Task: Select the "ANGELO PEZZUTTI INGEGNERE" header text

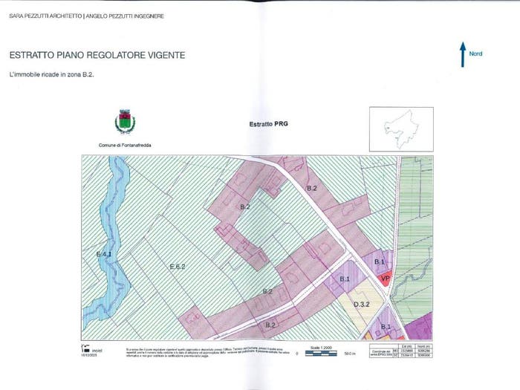Action: (x=125, y=16)
